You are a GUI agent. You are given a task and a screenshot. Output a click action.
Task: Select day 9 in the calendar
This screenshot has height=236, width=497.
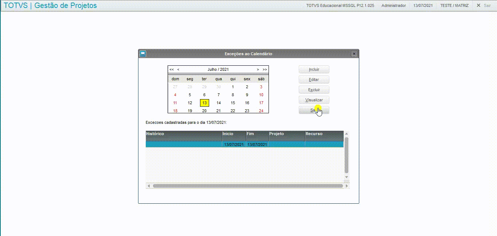pyautogui.click(x=247, y=95)
